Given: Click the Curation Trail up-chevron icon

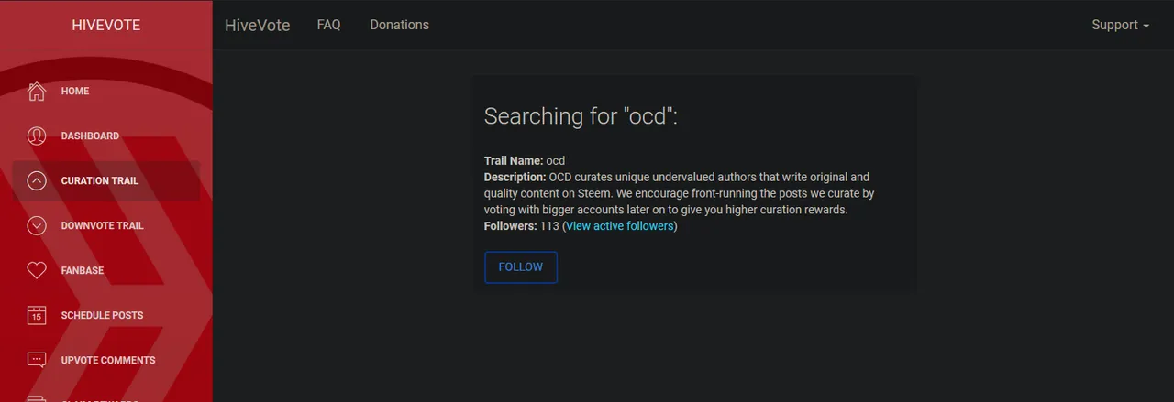Looking at the screenshot, I should [37, 180].
